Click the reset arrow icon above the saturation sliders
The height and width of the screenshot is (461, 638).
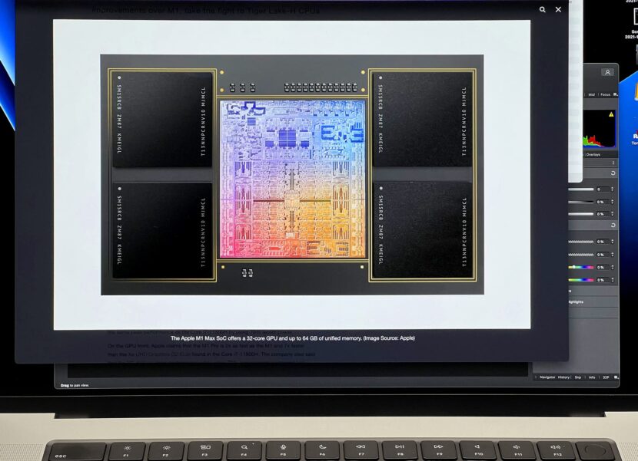pyautogui.click(x=613, y=224)
